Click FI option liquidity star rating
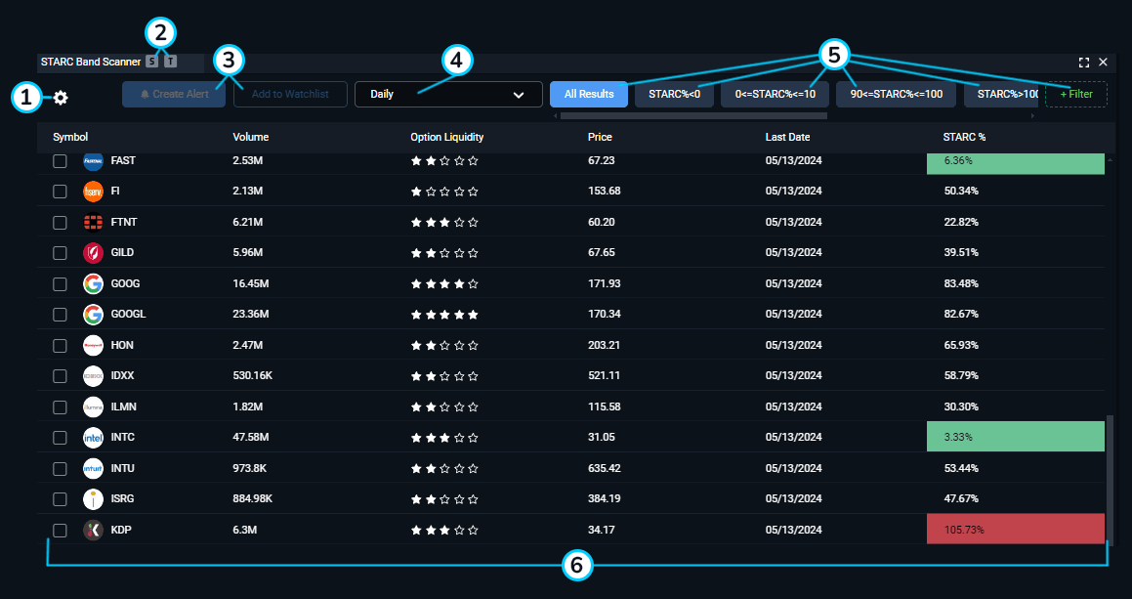The image size is (1132, 599). pos(444,192)
